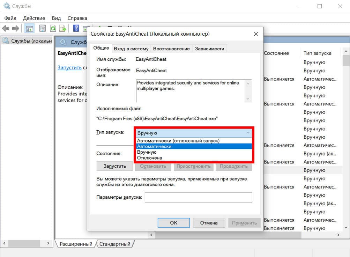The height and width of the screenshot is (257, 350).
Task: Choose Автоматически in startup type list
Action: click(154, 146)
